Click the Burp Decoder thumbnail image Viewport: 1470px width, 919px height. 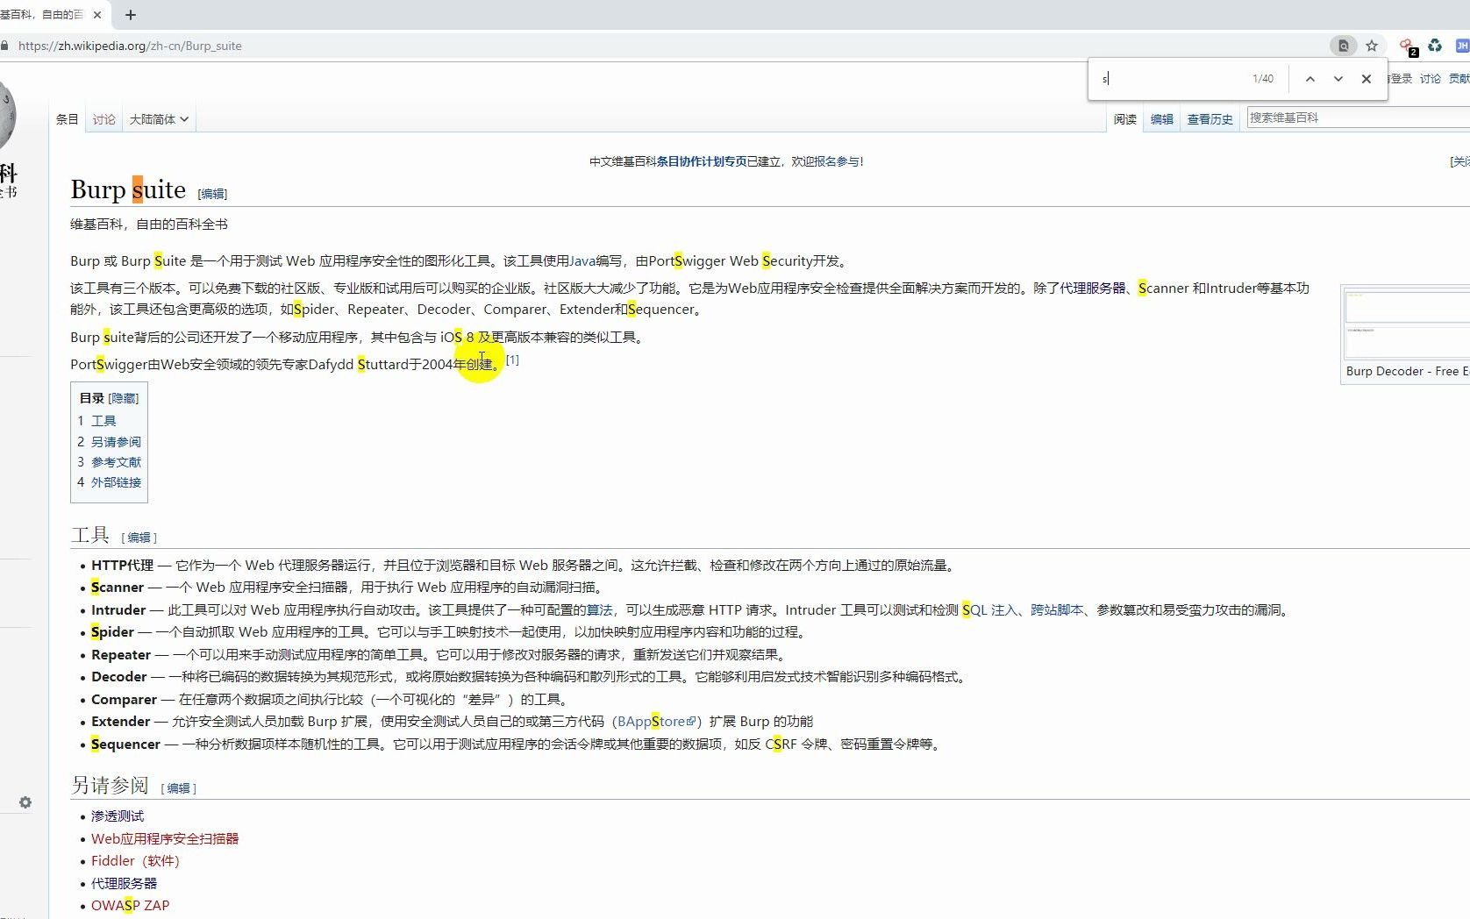1407,324
